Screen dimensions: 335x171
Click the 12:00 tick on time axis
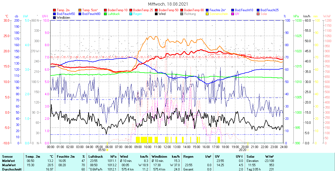[x=167, y=147]
